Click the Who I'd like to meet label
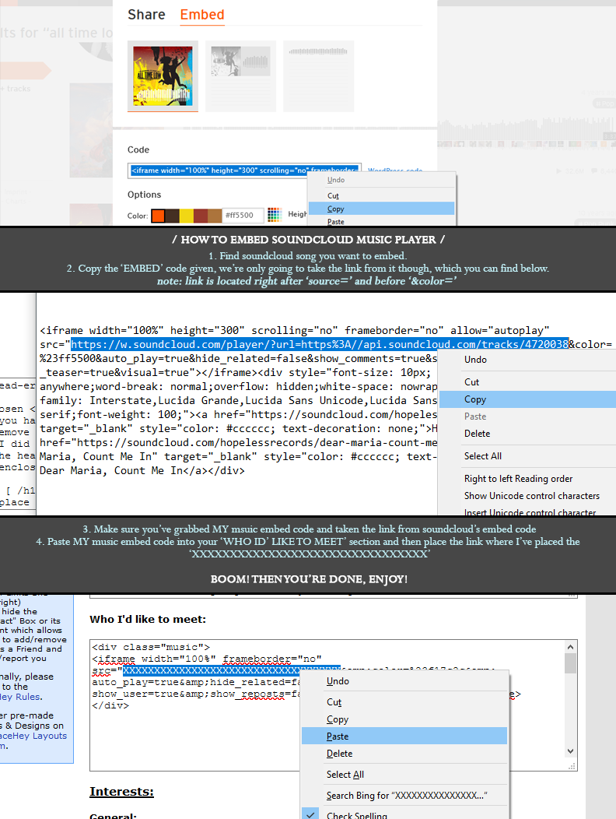The image size is (616, 819). click(148, 619)
